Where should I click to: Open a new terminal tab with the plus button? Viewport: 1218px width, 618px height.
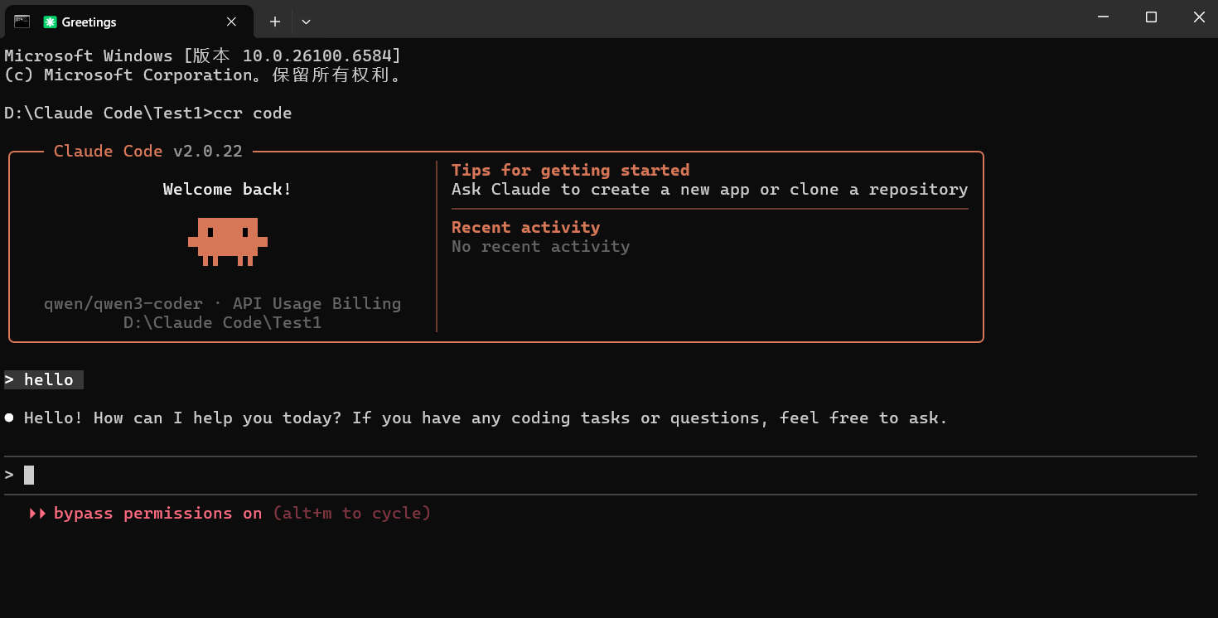[275, 22]
